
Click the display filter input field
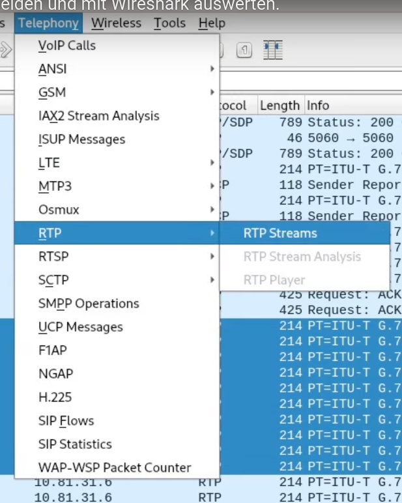click(311, 81)
